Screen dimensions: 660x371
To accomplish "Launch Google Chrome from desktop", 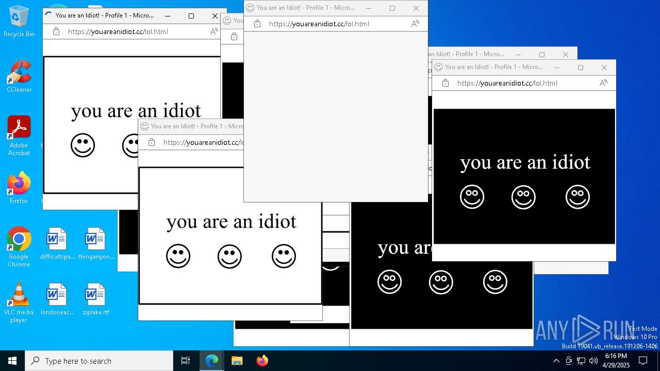I will coord(19,247).
